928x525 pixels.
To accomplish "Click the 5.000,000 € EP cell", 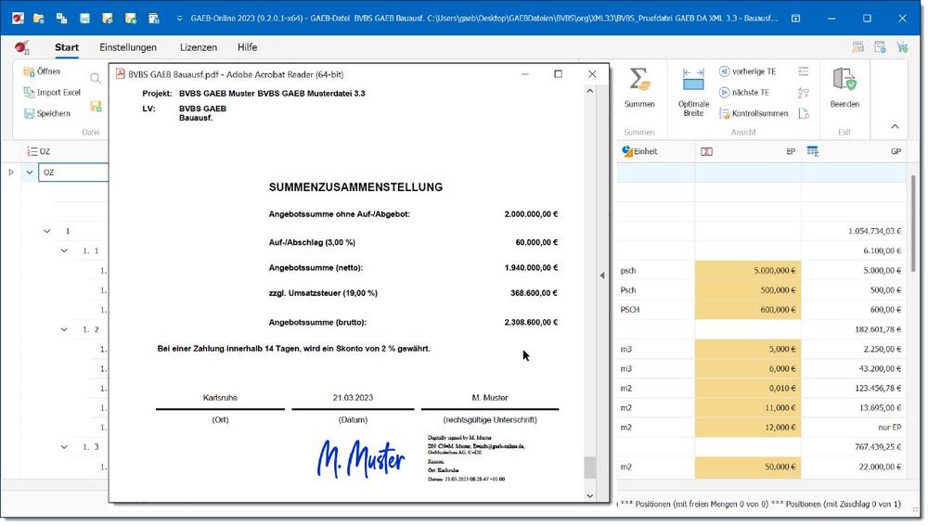I will pos(747,271).
